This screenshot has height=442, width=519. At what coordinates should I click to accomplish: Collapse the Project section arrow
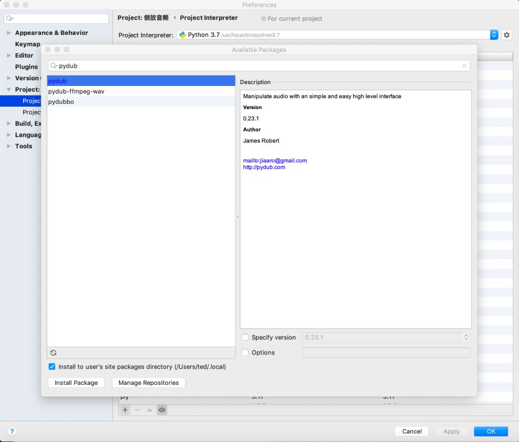pos(9,89)
